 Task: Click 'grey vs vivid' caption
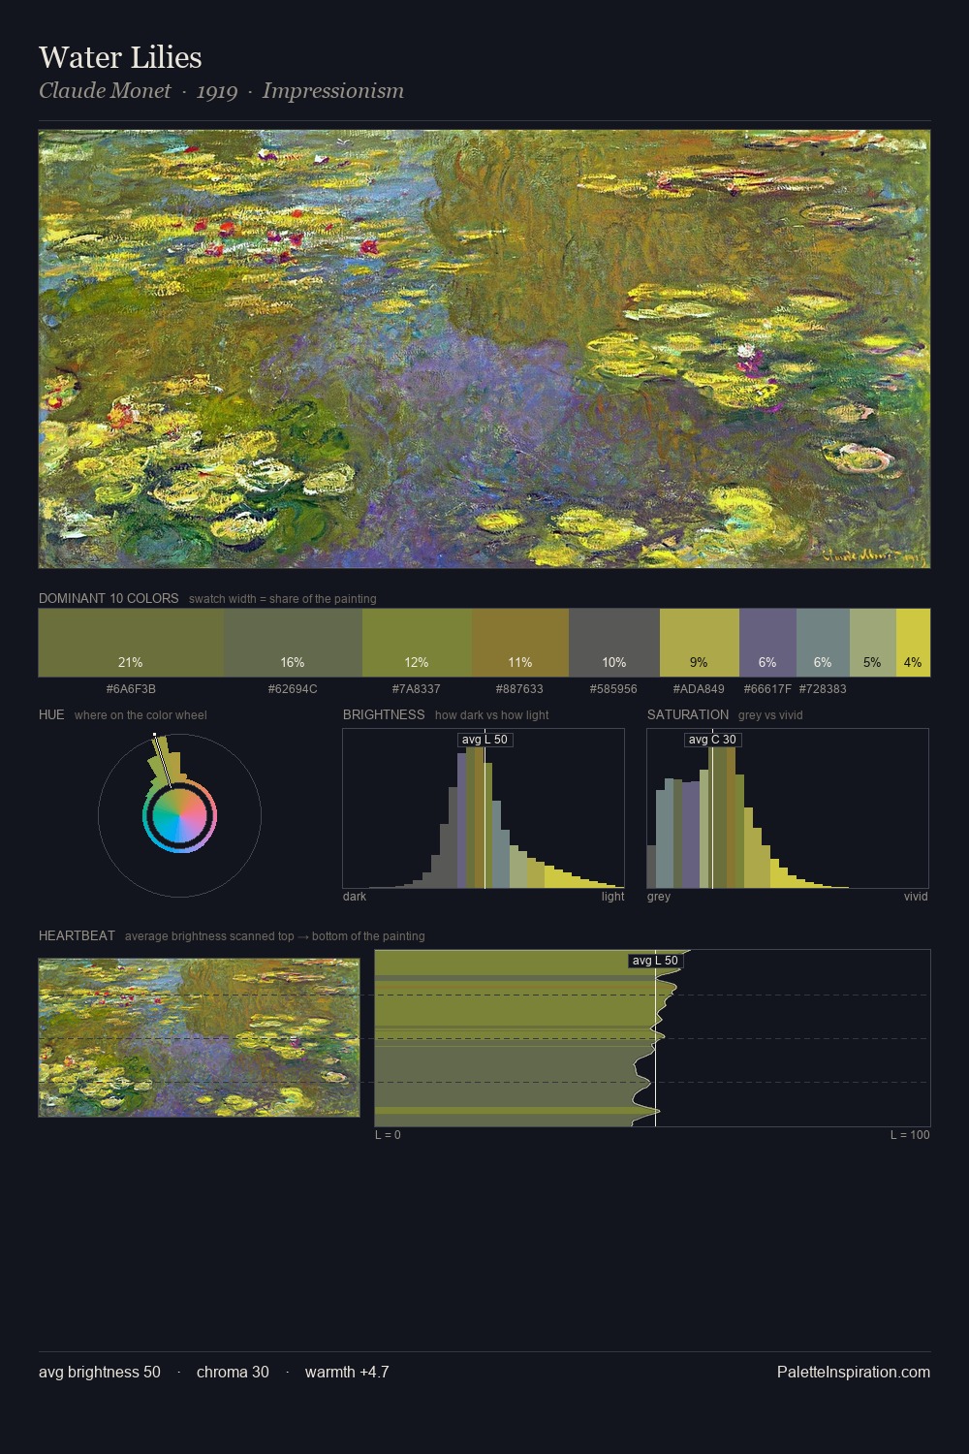coord(770,715)
